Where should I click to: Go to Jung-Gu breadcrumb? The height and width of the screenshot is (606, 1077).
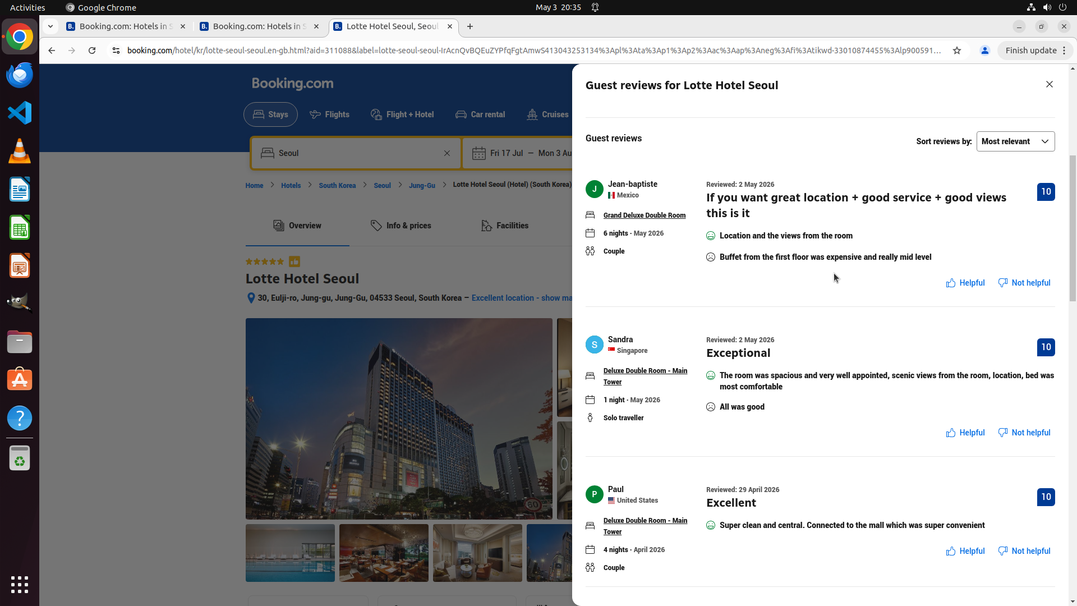pos(422,185)
